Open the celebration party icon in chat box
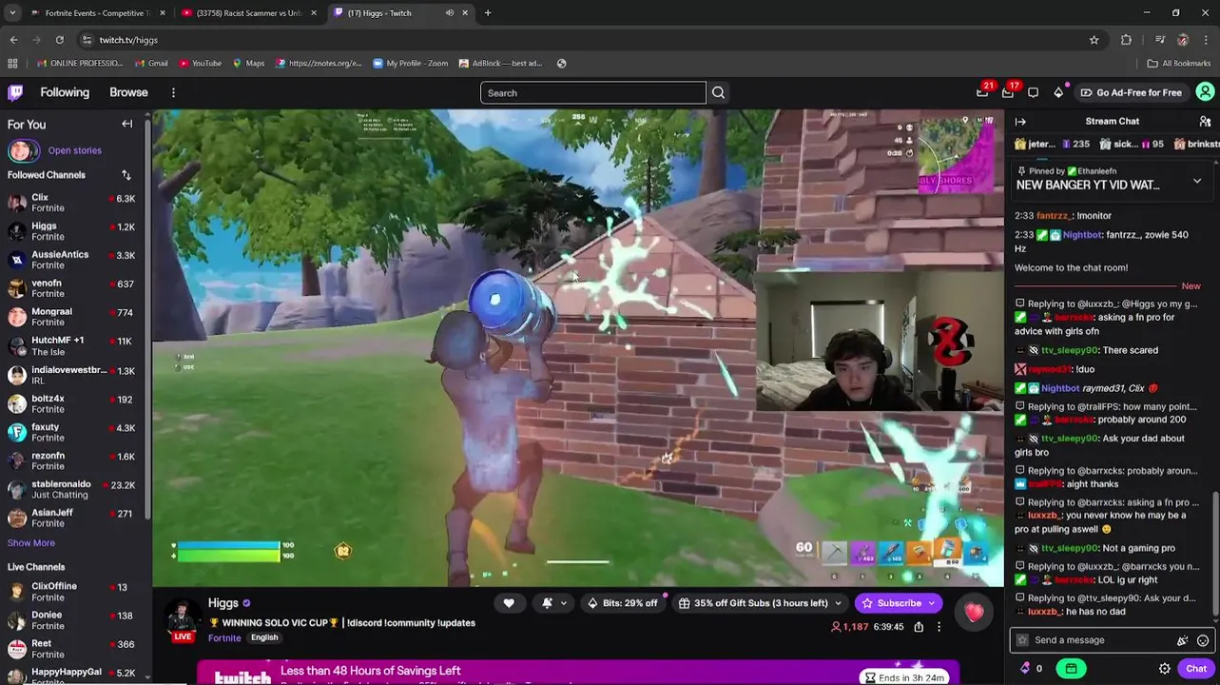The width and height of the screenshot is (1220, 685). pos(1182,640)
